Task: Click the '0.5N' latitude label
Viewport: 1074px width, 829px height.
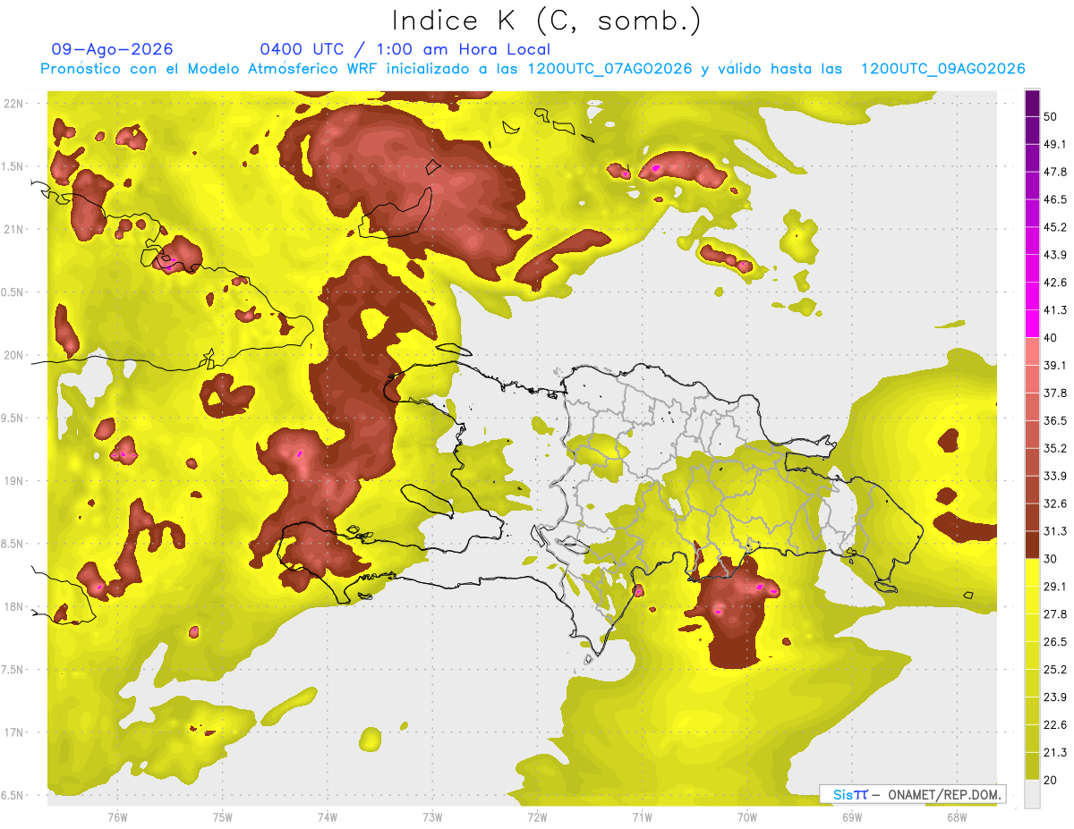Action: 13,292
